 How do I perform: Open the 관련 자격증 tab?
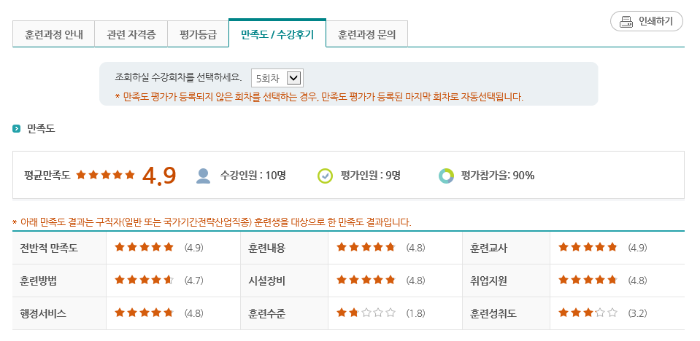(131, 34)
